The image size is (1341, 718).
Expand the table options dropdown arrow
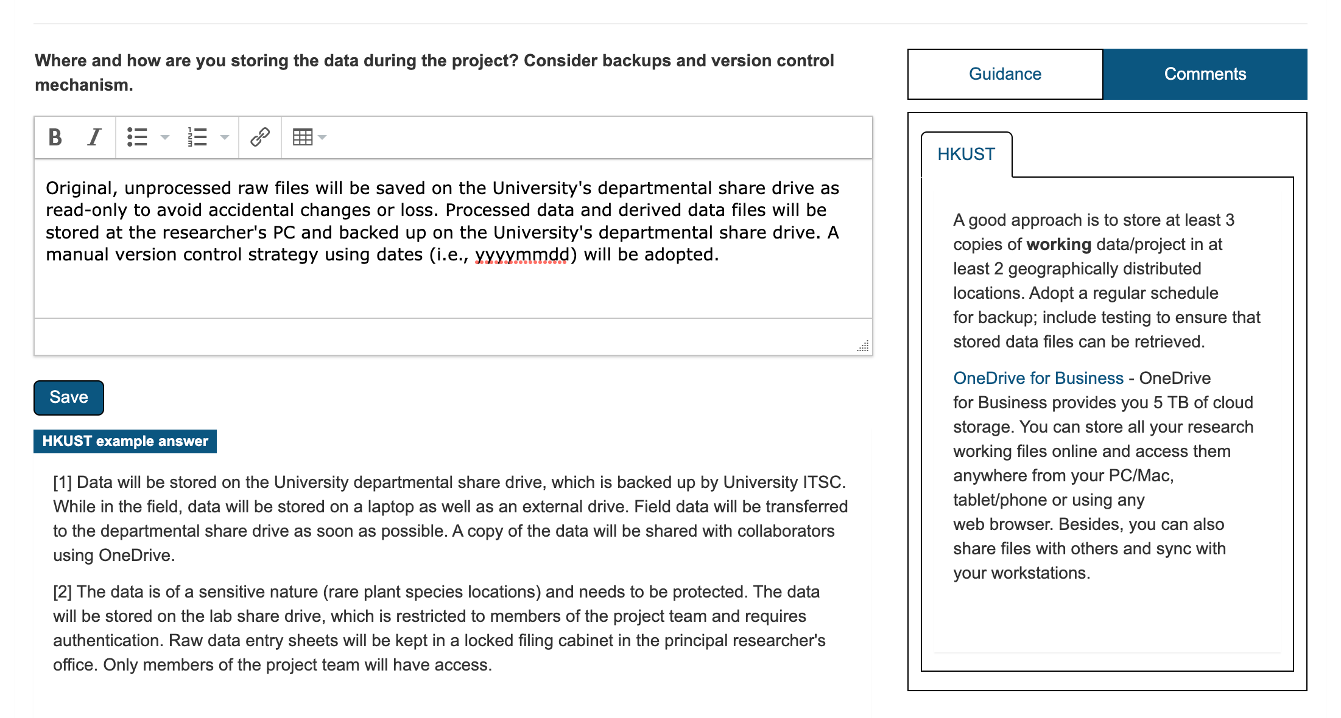point(323,138)
